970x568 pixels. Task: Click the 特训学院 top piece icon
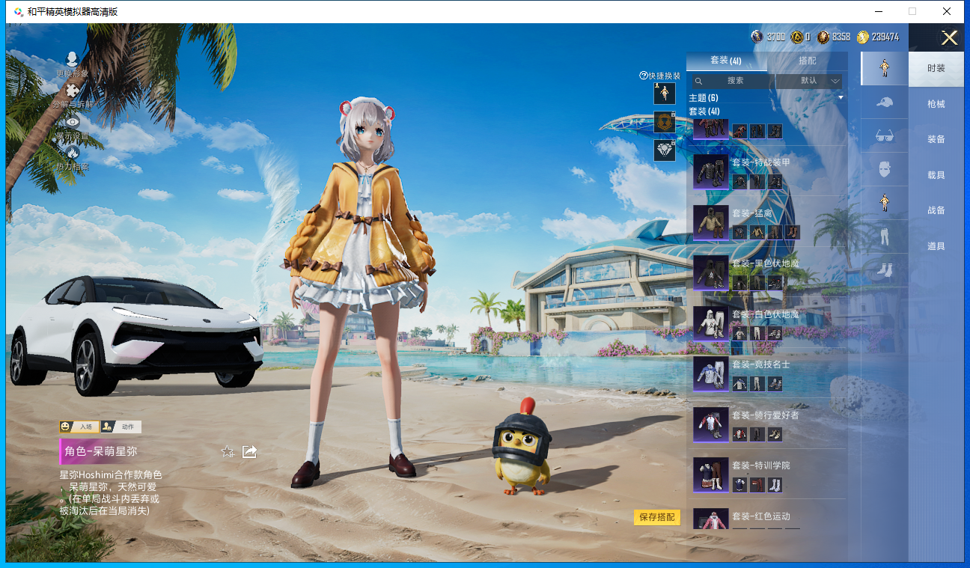[739, 485]
